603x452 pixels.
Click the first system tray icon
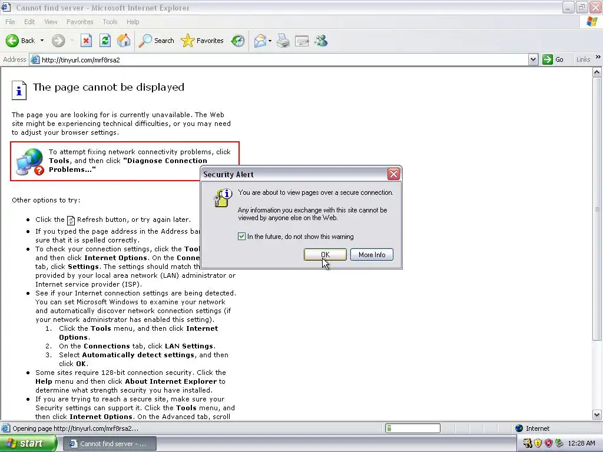(527, 444)
